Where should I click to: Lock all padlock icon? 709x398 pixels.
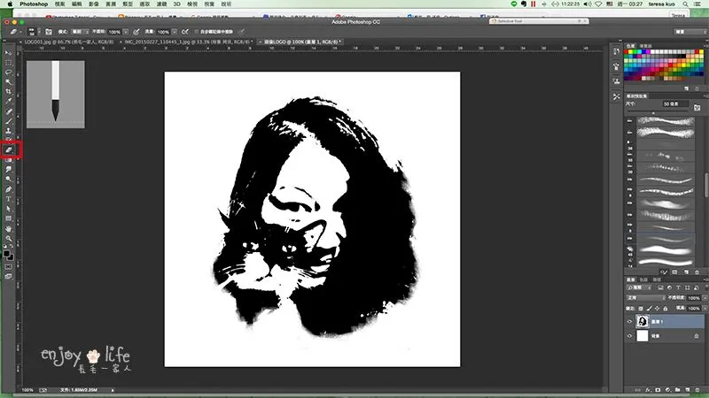(666, 309)
